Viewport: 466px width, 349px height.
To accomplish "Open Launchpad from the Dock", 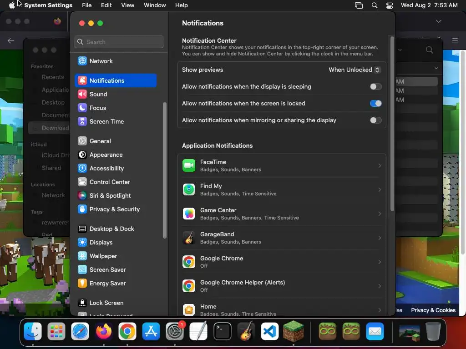I will (56, 331).
